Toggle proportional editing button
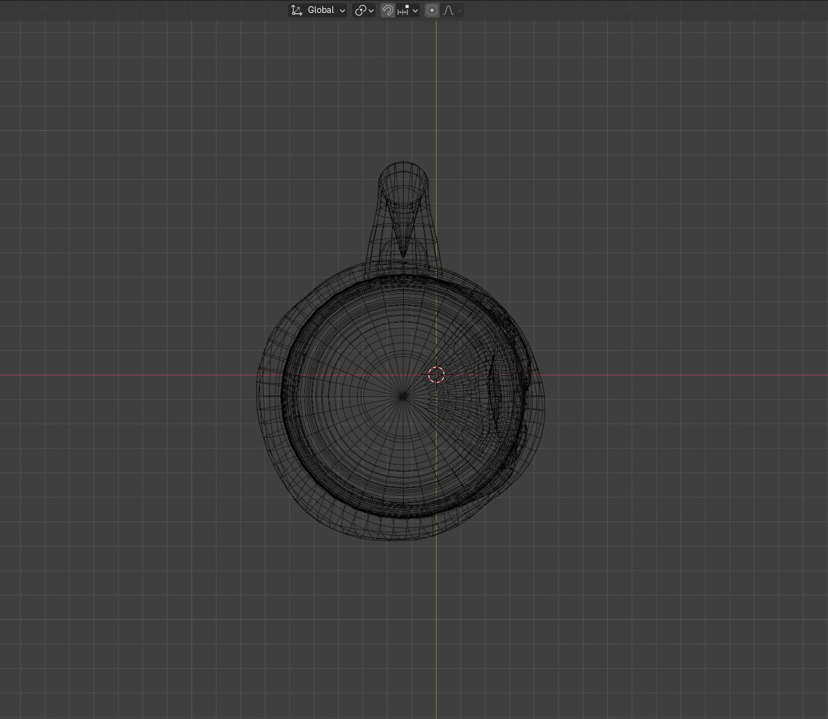 432,11
